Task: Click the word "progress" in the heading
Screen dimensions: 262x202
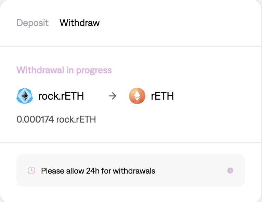Action: (94, 70)
